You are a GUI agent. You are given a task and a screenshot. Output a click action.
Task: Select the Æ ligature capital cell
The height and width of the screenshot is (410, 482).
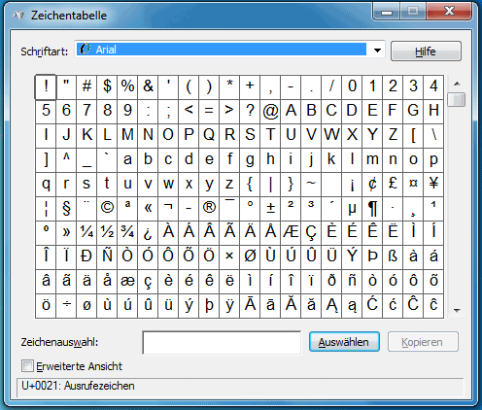coord(291,233)
